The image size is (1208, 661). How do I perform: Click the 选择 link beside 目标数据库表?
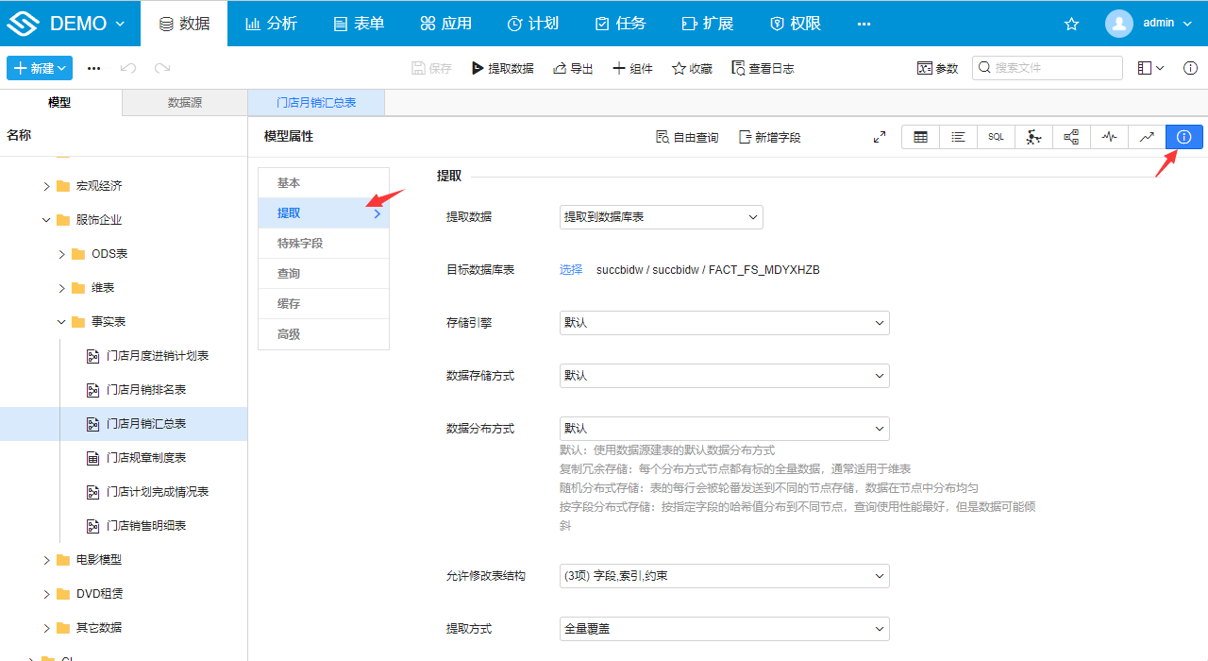click(570, 269)
